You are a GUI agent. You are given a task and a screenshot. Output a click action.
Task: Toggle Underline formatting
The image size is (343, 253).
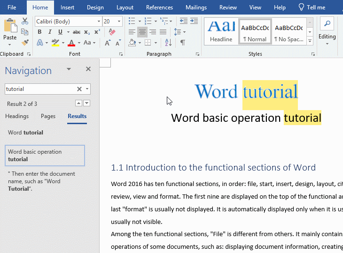click(x=60, y=32)
